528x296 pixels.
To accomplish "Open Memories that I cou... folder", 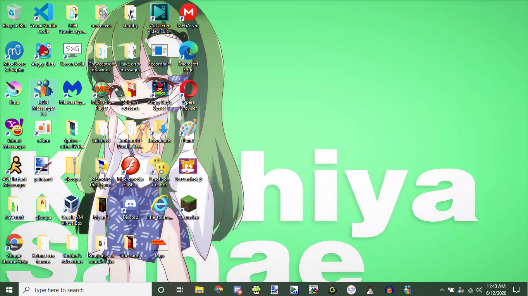I will pyautogui.click(x=101, y=172).
